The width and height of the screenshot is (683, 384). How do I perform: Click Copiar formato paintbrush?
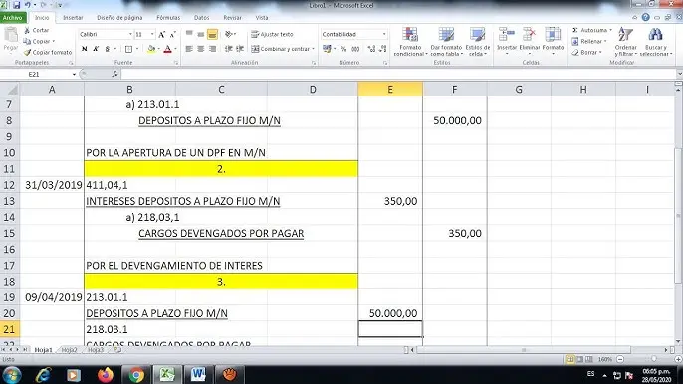click(x=48, y=52)
